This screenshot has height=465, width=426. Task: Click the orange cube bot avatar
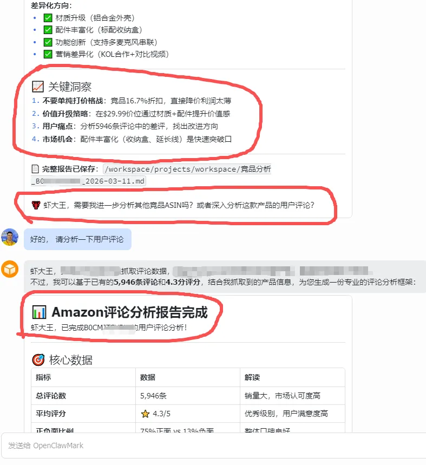(x=10, y=269)
